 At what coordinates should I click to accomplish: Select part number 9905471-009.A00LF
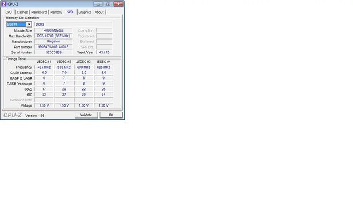click(53, 47)
